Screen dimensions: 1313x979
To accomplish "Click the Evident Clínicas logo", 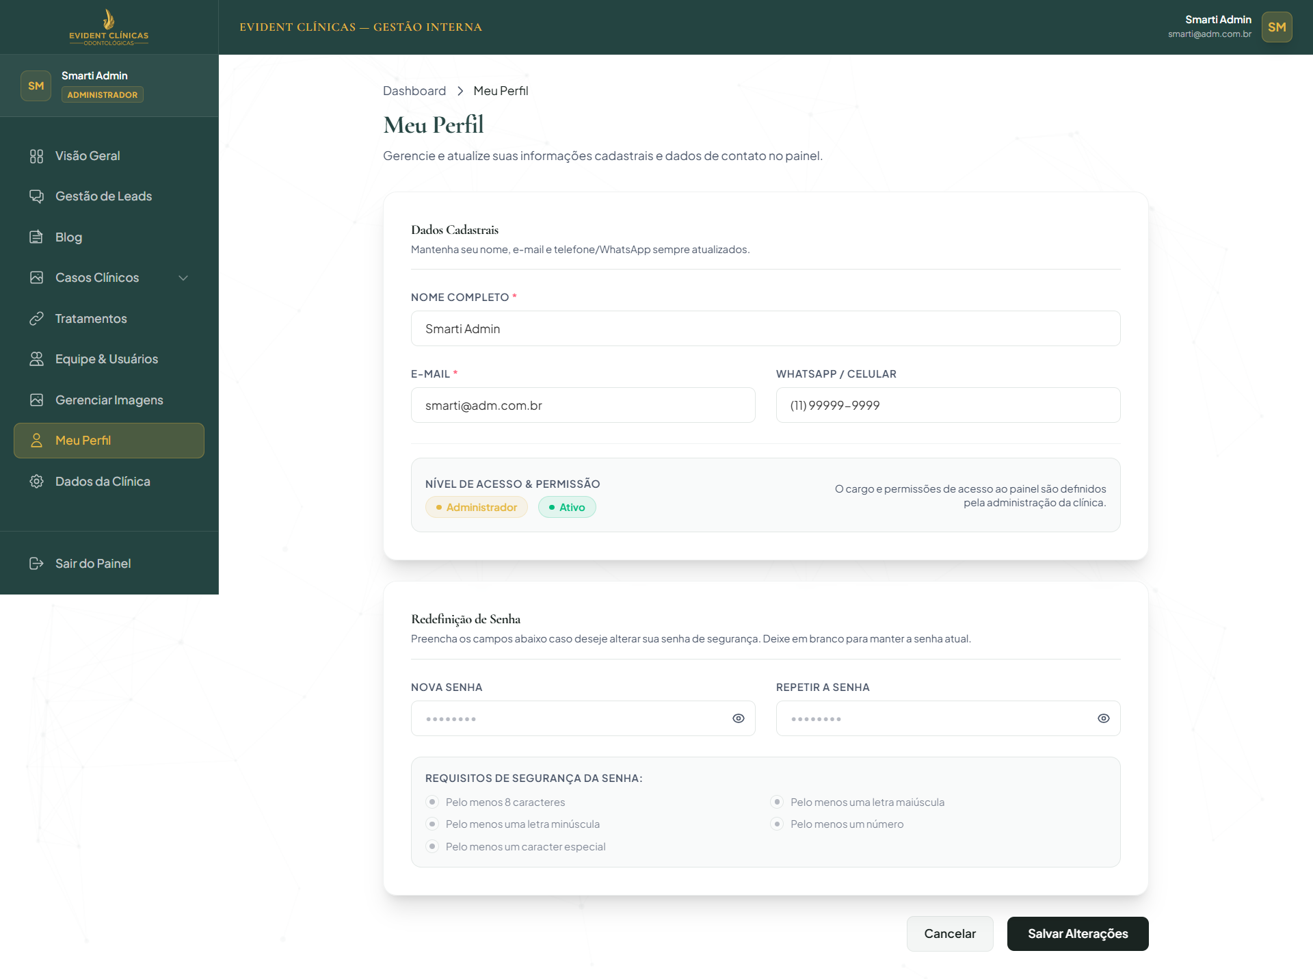I will (x=109, y=27).
